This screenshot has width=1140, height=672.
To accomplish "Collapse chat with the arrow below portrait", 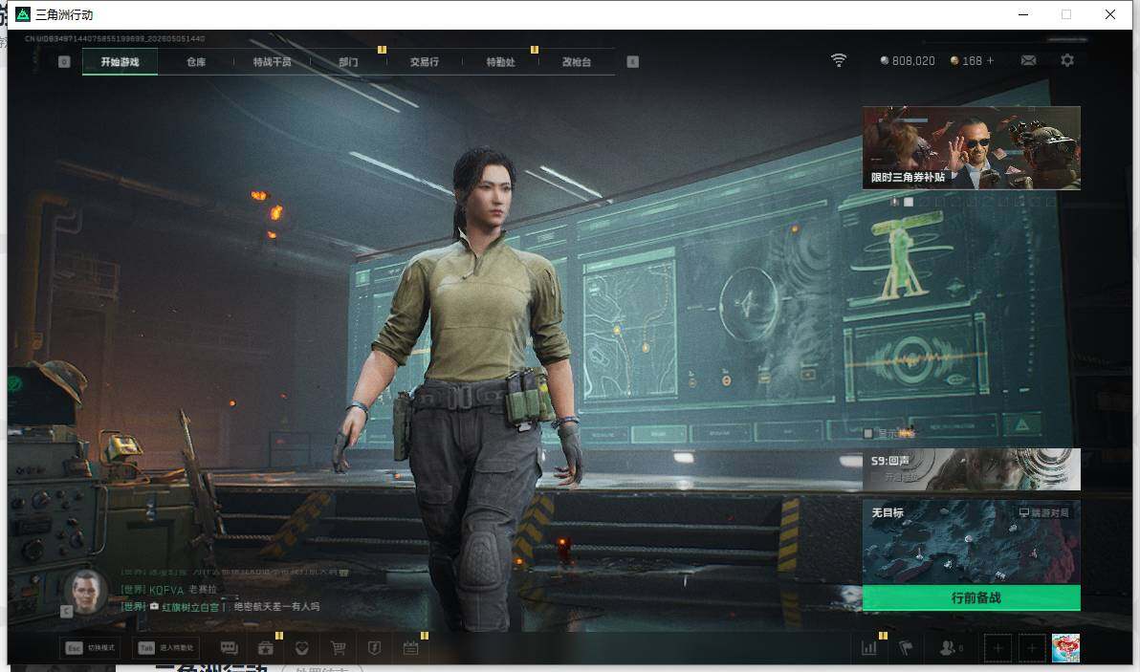I will pos(66,611).
